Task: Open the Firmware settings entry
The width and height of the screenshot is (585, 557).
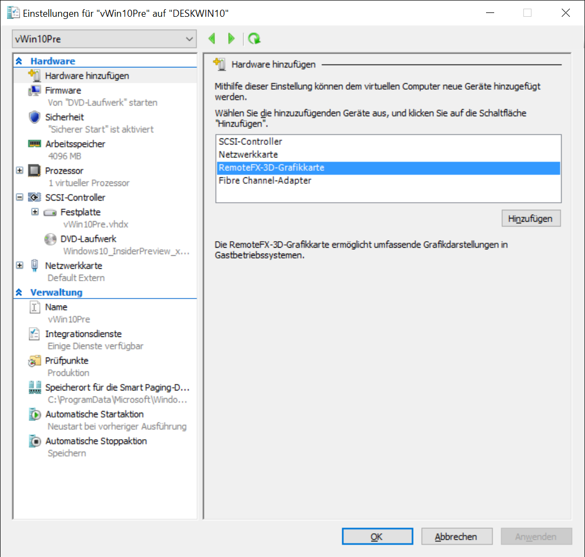Action: tap(63, 90)
